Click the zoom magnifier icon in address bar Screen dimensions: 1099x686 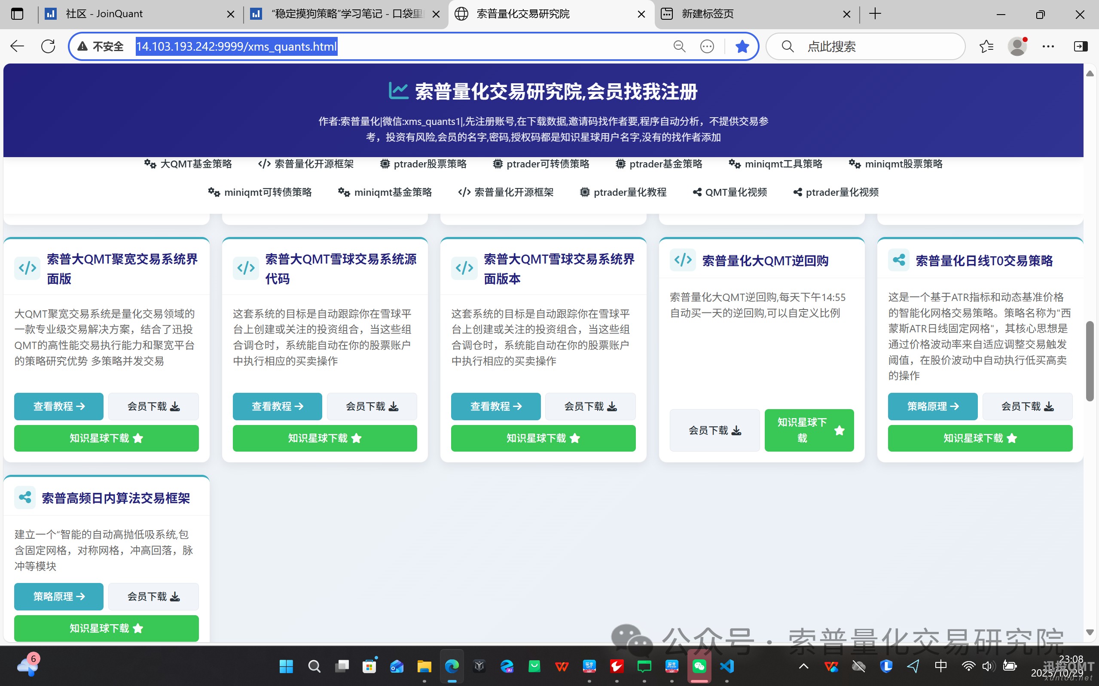tap(680, 46)
